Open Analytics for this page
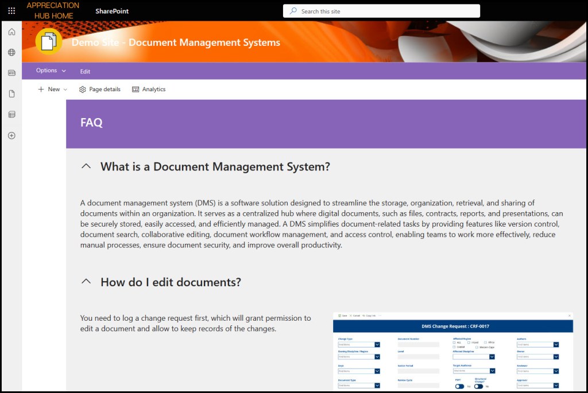This screenshot has height=393, width=588. point(149,90)
